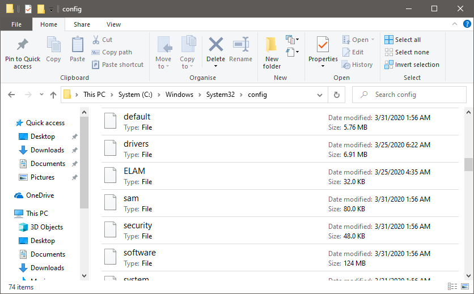Screen dimensions: 474x294
Task: Go up one folder level
Action: tap(53, 95)
